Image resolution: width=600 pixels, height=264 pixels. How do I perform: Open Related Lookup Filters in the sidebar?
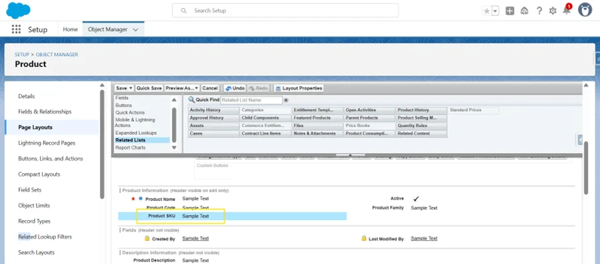tap(45, 237)
